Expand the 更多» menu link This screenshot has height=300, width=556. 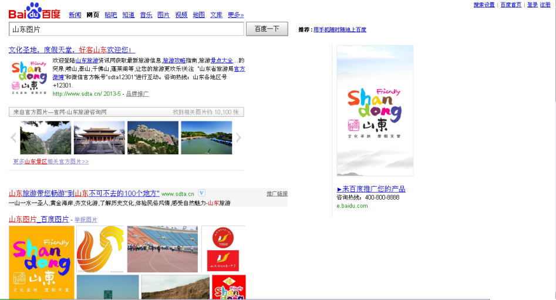[x=236, y=15]
